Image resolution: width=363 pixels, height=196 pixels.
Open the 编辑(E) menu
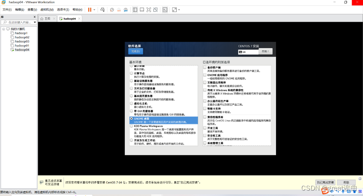coord(19,10)
